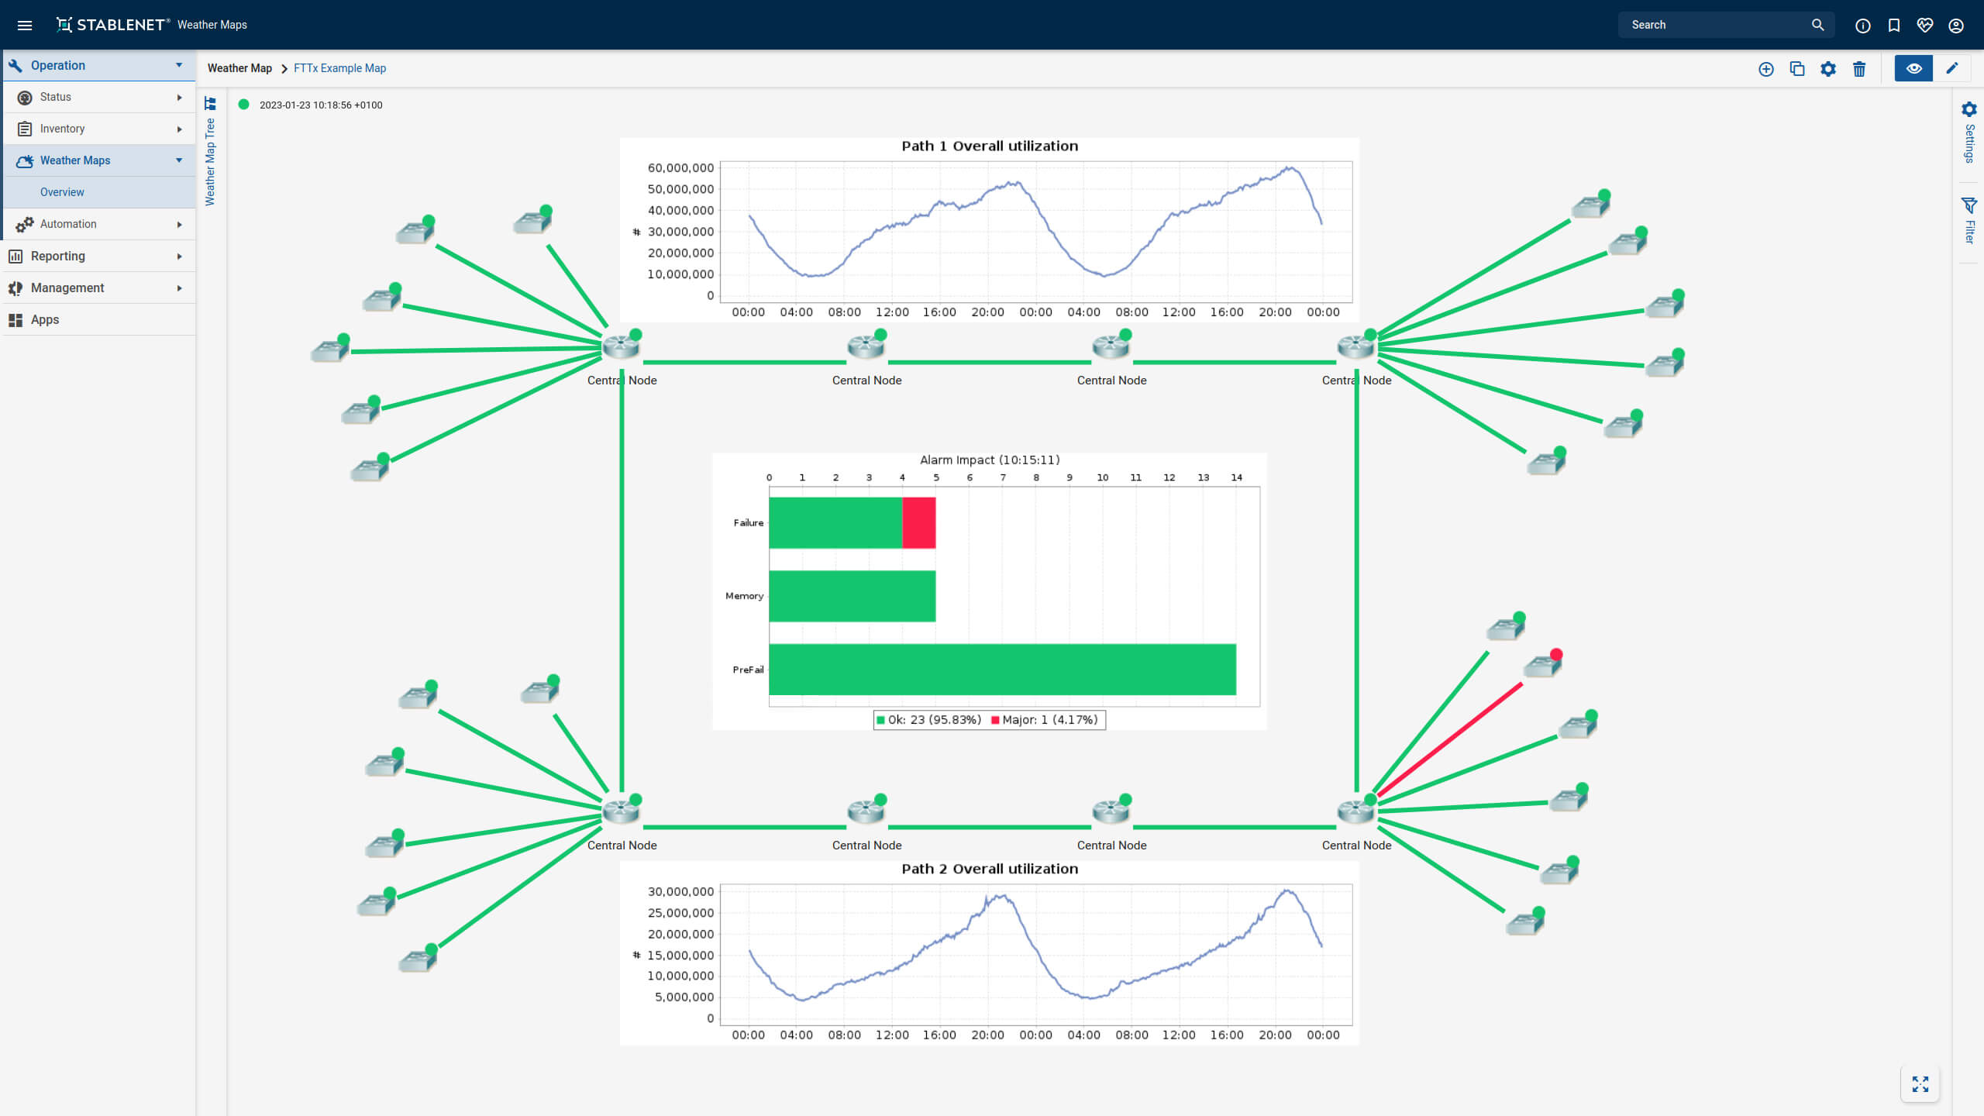Expand the Reporting menu
The height and width of the screenshot is (1116, 1984).
coord(99,256)
